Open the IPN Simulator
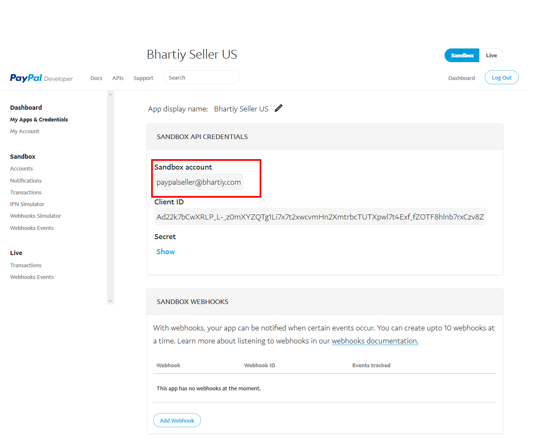The width and height of the screenshot is (536, 441). point(27,204)
